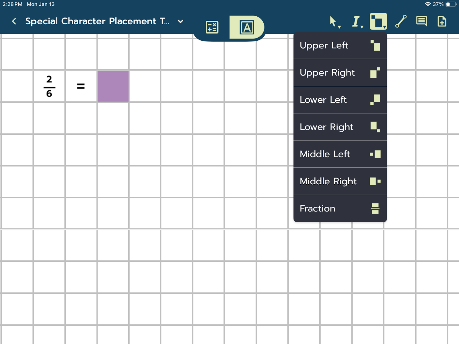Select Lower Right from placement menu

340,127
